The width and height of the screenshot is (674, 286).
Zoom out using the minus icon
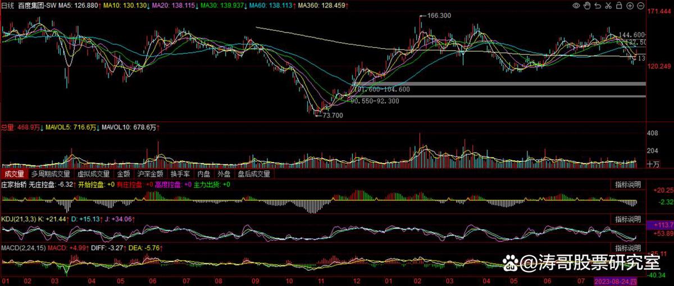(x=640, y=6)
